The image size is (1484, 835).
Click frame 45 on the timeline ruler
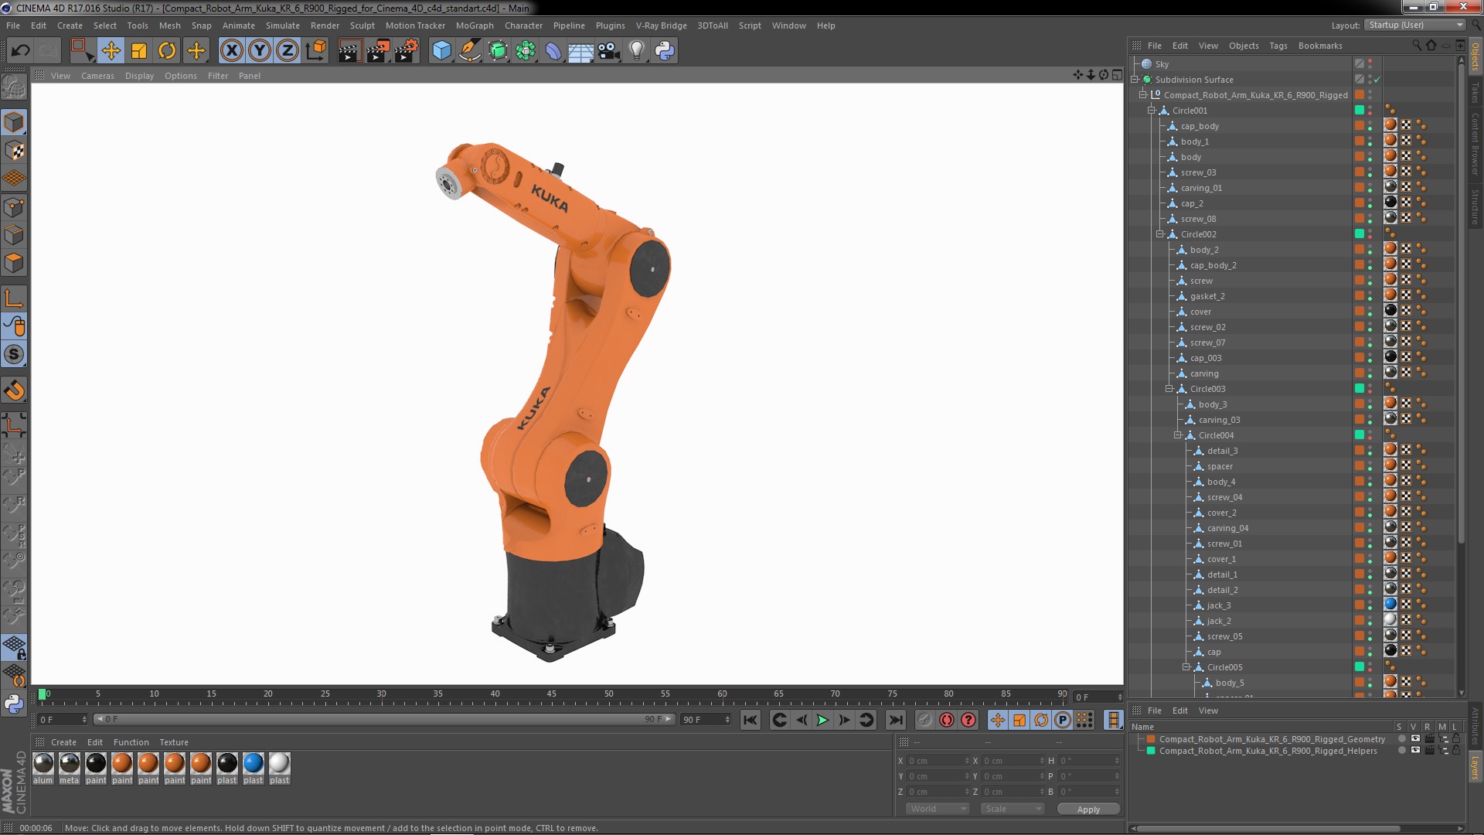(x=551, y=694)
